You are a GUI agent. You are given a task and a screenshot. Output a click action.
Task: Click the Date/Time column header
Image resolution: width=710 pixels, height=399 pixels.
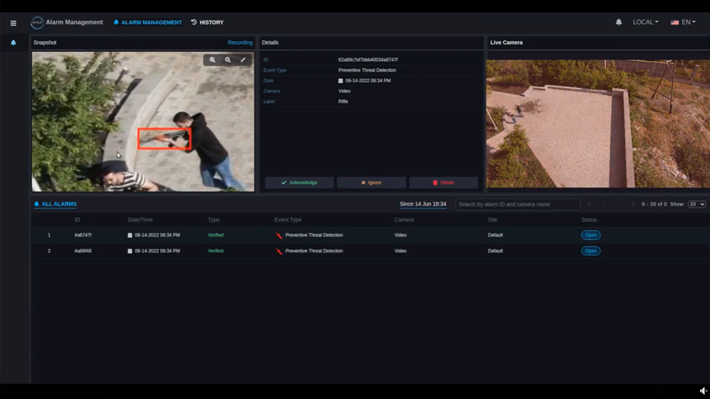tap(140, 220)
